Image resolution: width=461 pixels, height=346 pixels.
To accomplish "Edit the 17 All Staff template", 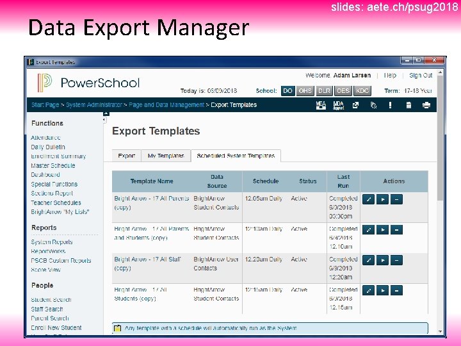I will coord(368,260).
